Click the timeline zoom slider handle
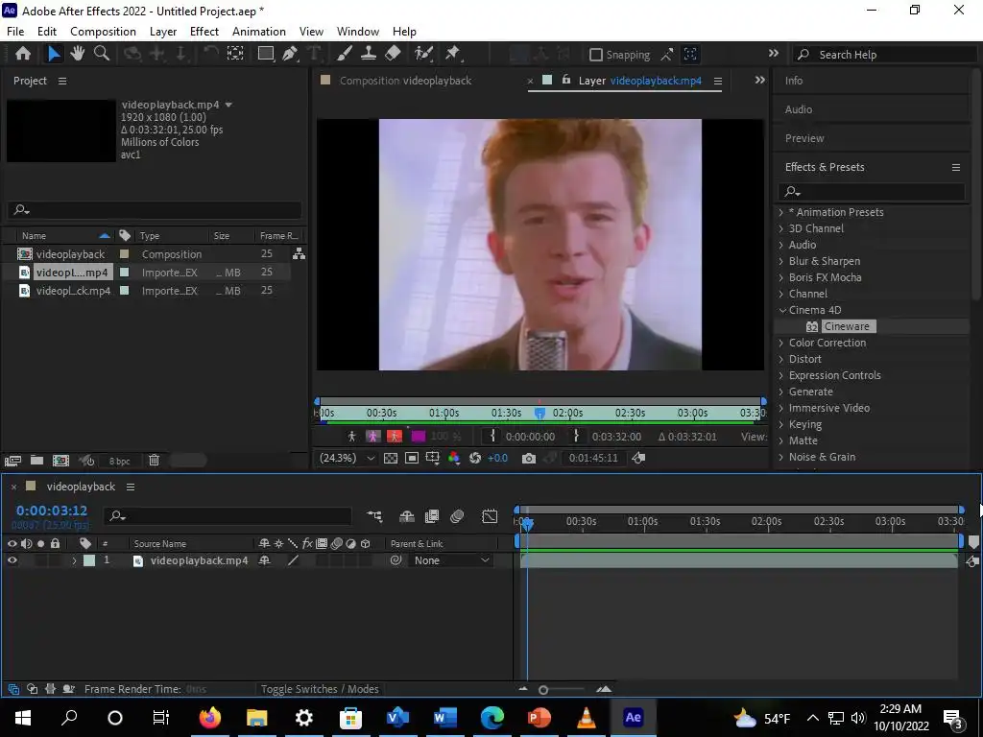This screenshot has width=983, height=737. 543,690
